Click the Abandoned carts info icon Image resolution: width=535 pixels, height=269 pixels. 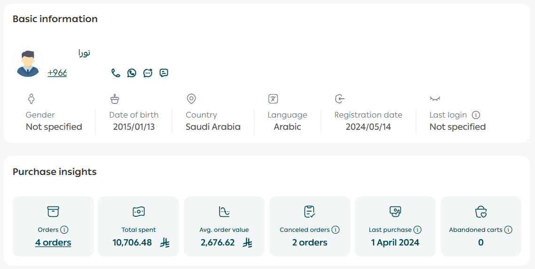point(508,230)
